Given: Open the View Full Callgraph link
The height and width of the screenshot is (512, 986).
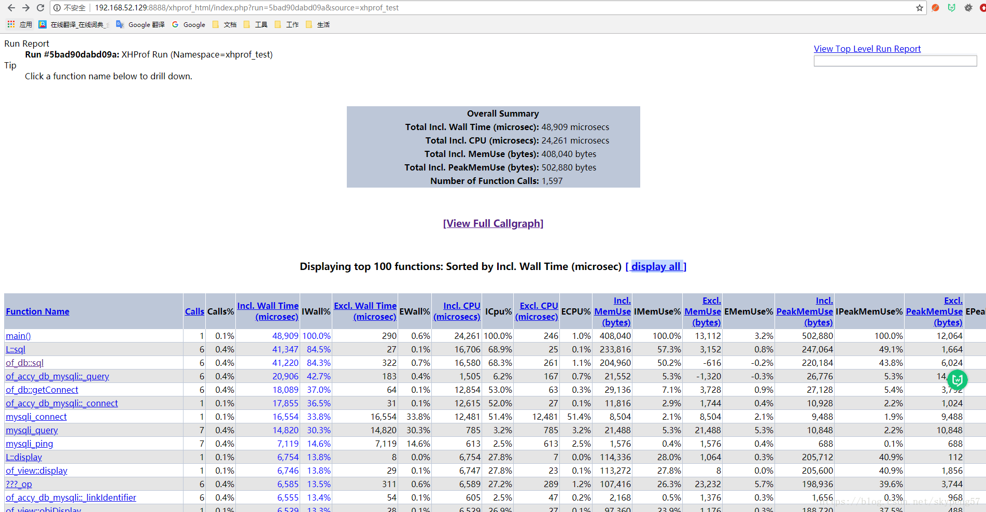Looking at the screenshot, I should point(493,223).
